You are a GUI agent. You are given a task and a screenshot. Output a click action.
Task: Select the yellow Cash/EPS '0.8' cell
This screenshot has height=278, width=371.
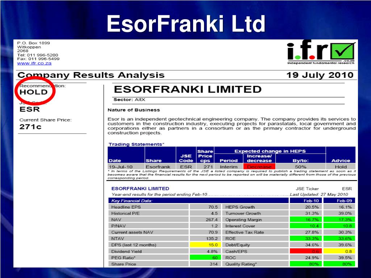[x=339, y=251]
